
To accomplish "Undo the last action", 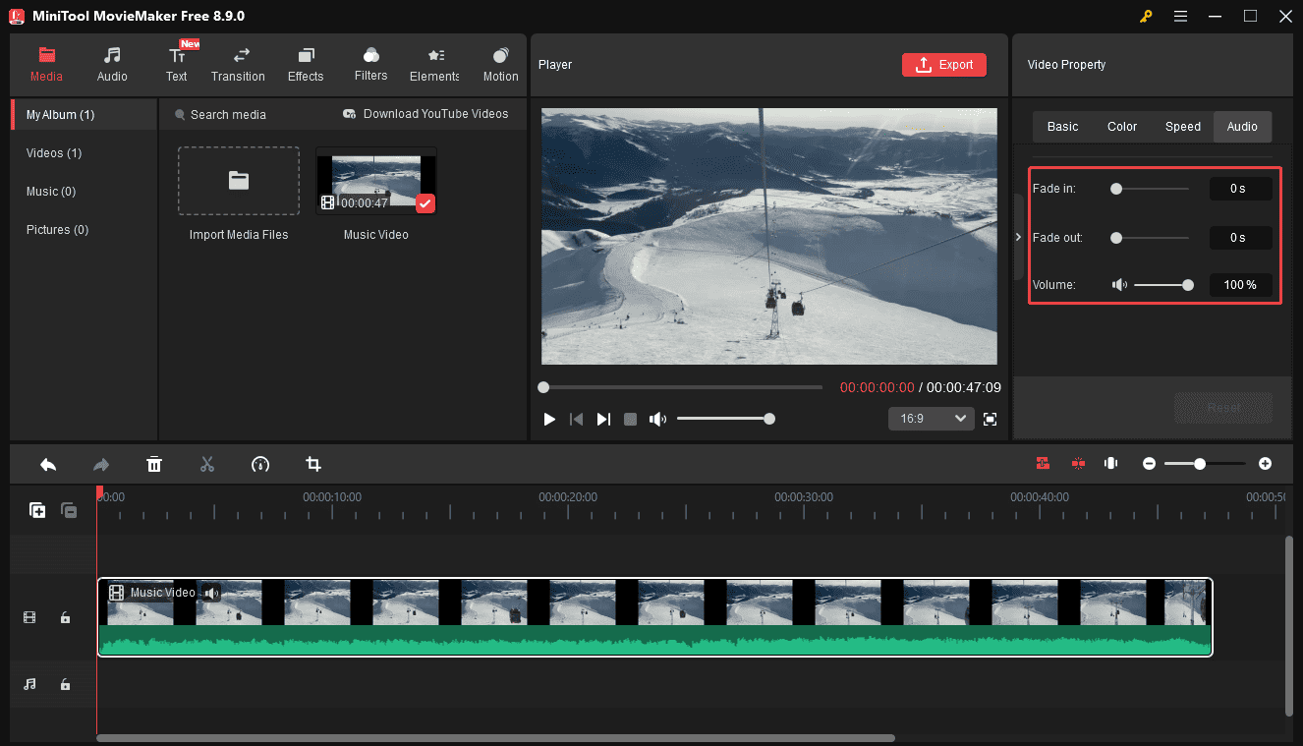I will pyautogui.click(x=47, y=464).
